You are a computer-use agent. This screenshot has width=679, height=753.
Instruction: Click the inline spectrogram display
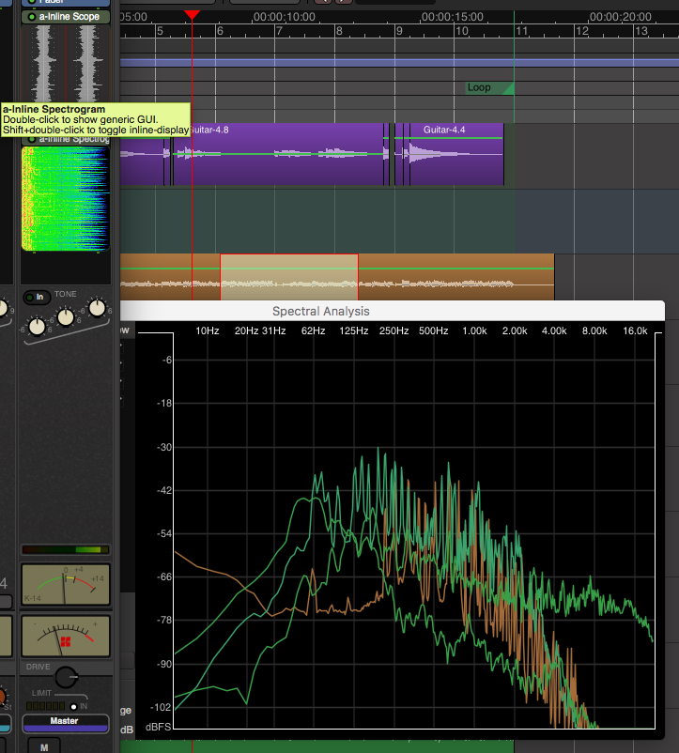66,198
